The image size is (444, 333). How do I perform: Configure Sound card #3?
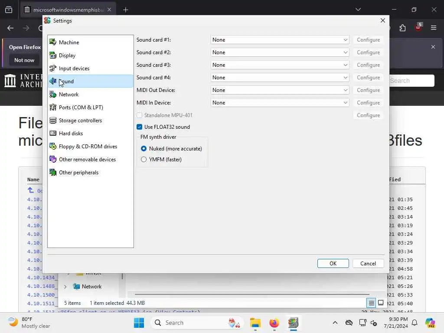[369, 65]
